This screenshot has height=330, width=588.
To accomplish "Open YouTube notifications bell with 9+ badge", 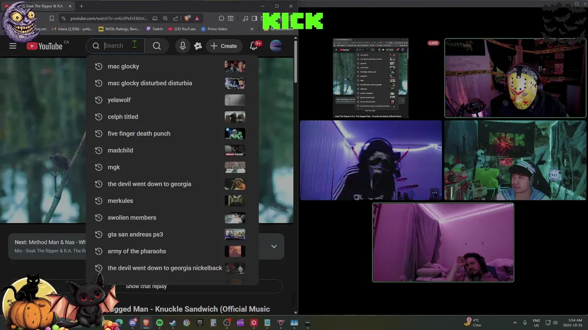I will tap(254, 46).
